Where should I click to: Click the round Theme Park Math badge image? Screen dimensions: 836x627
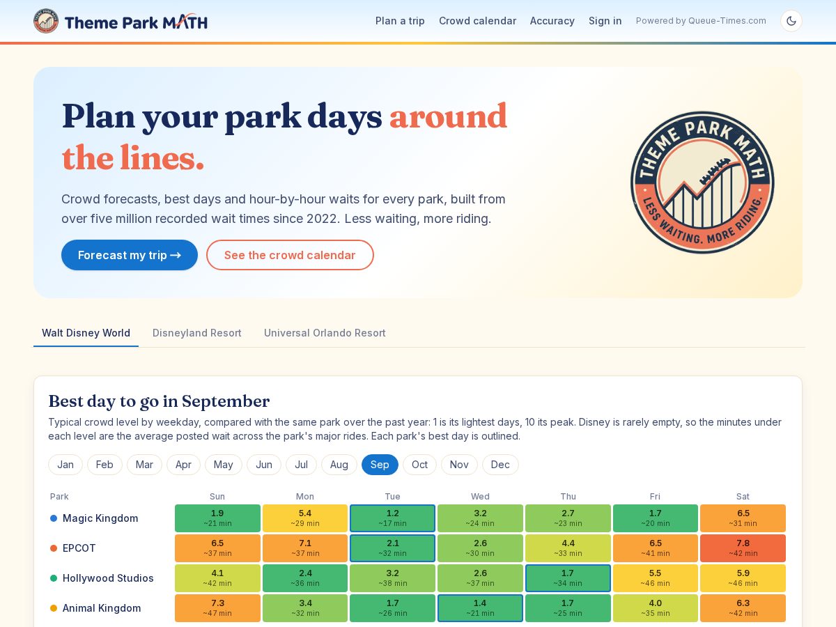pyautogui.click(x=702, y=183)
